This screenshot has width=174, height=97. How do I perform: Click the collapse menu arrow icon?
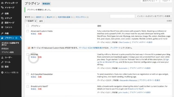coord(2,72)
